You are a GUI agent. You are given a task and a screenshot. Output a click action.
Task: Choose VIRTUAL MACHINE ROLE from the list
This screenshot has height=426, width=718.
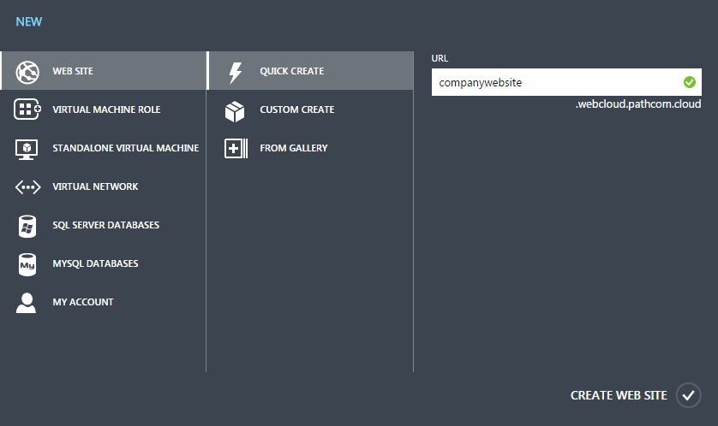coord(107,109)
